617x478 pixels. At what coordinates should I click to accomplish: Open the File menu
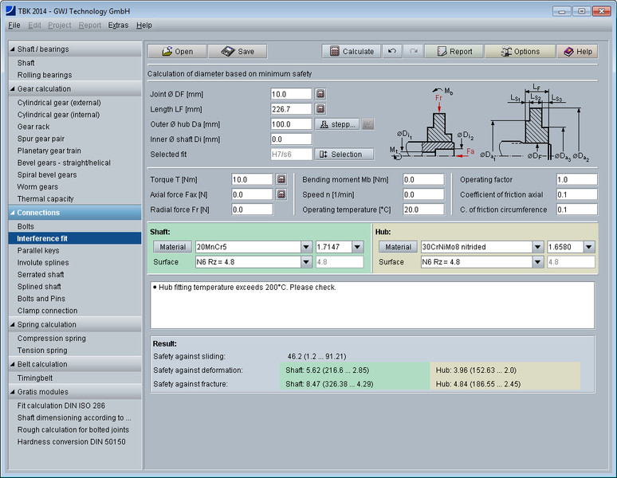click(x=14, y=25)
